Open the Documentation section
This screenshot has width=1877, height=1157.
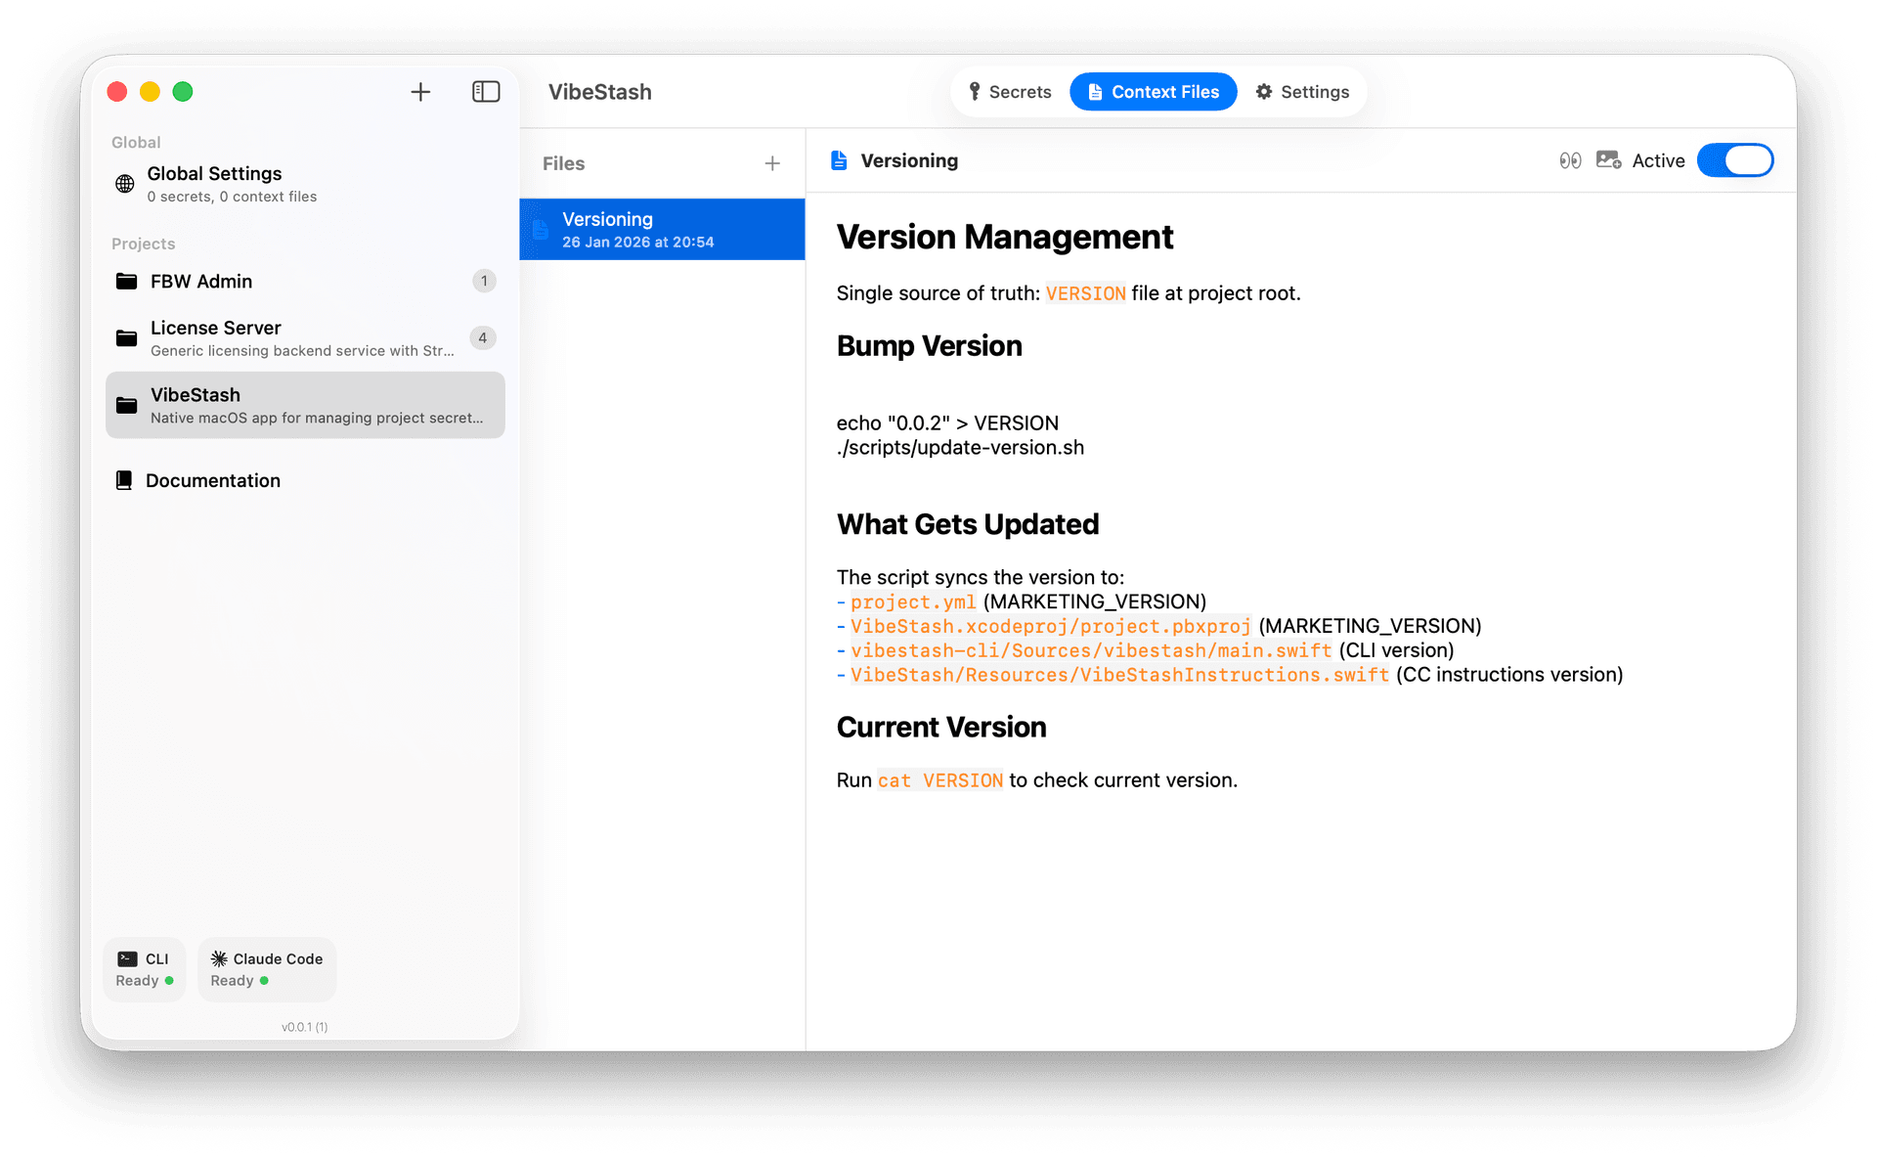pyautogui.click(x=212, y=480)
